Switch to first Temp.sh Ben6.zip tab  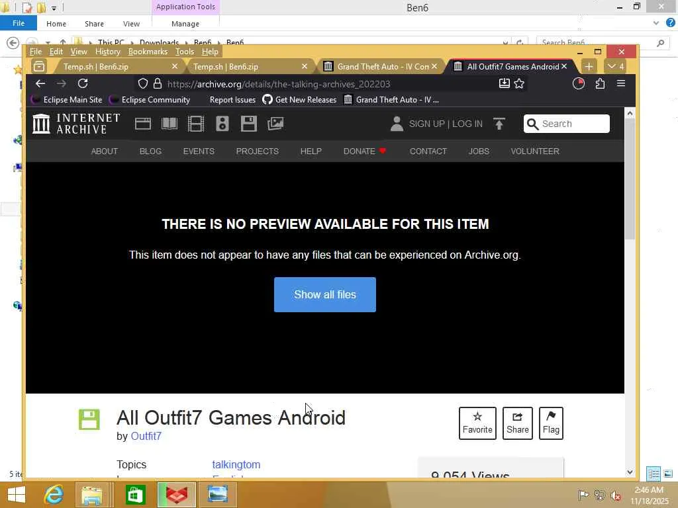click(117, 67)
